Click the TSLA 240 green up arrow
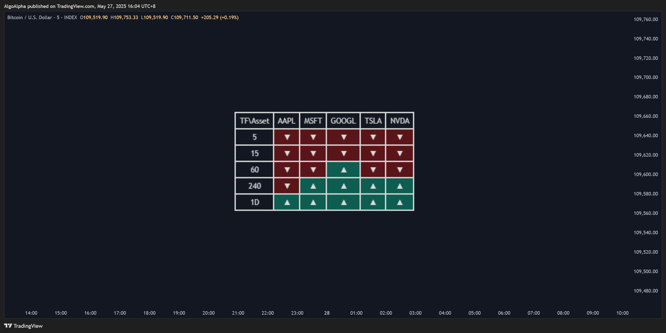 pyautogui.click(x=373, y=186)
